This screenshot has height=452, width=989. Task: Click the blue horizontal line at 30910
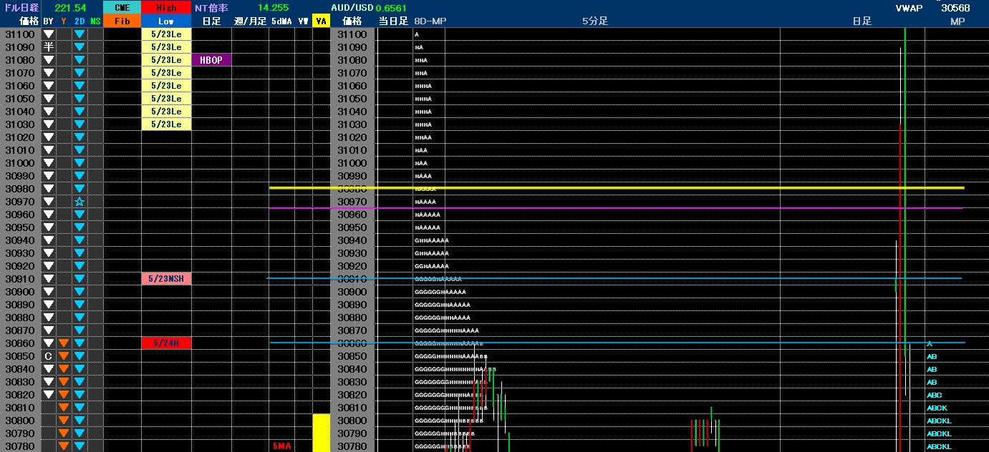pos(614,277)
